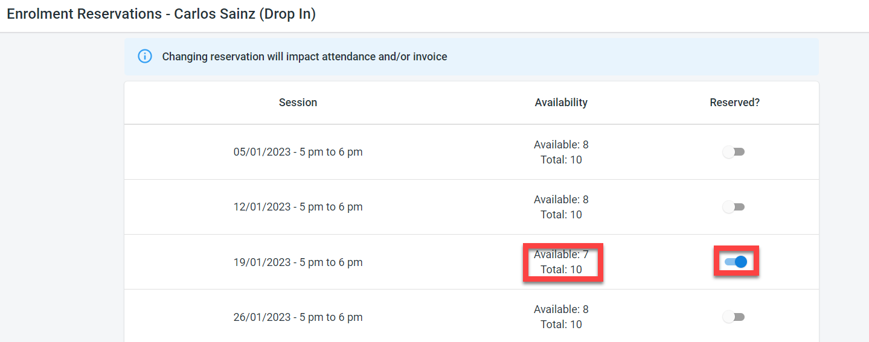Select the 05/01/2023 - 5 pm to 6 pm session
Image resolution: width=869 pixels, height=342 pixels.
click(298, 152)
